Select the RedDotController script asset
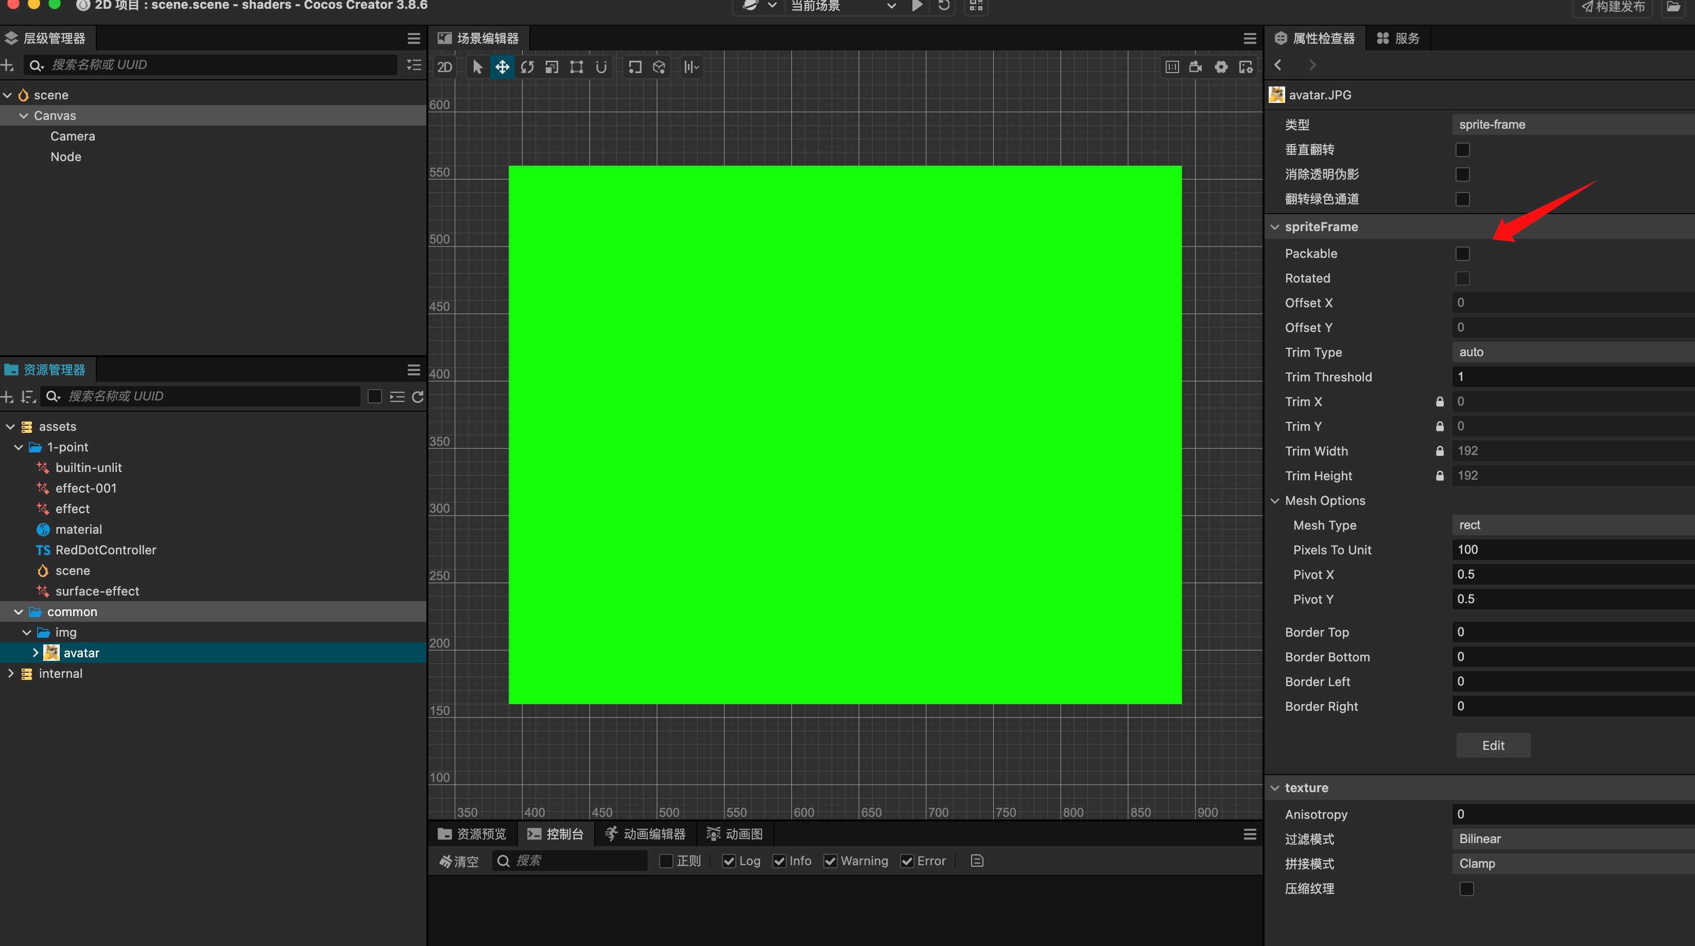 [105, 550]
